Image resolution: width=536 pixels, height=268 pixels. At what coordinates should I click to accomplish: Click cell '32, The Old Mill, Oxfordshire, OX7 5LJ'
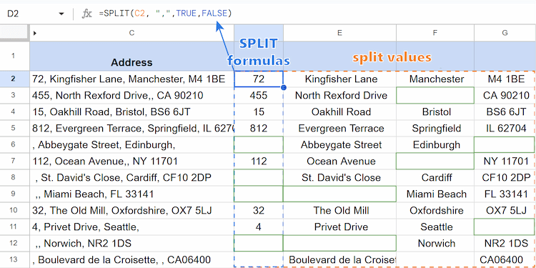coord(131,210)
